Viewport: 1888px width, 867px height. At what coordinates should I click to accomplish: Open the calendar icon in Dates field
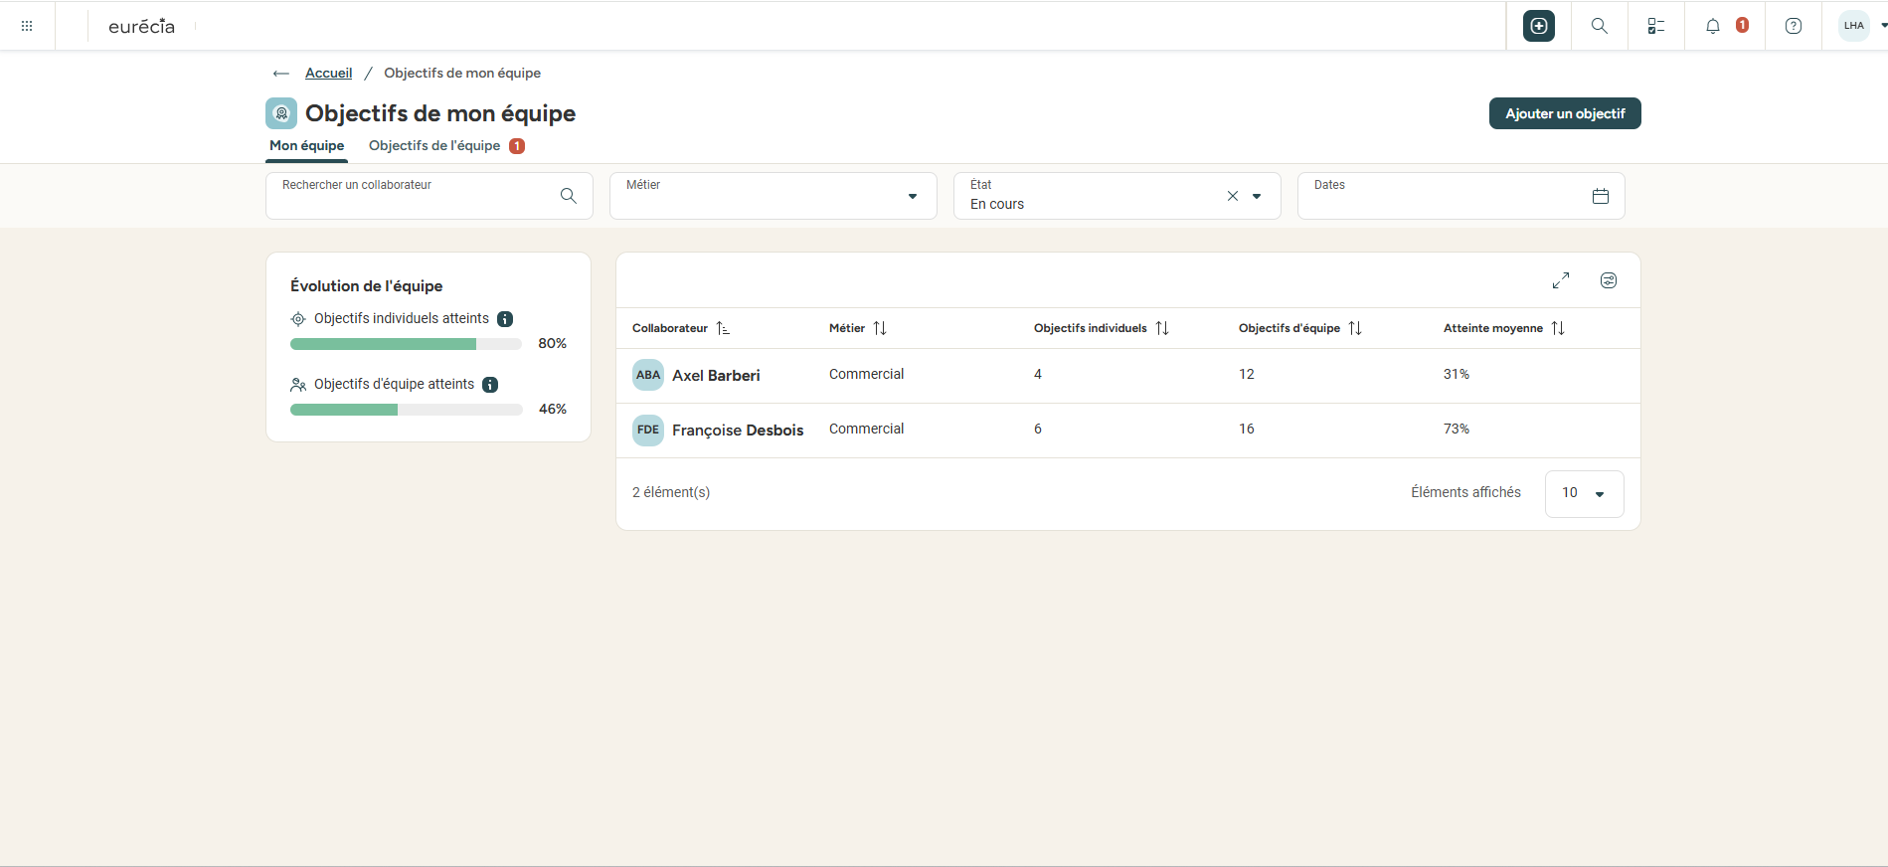(x=1601, y=196)
